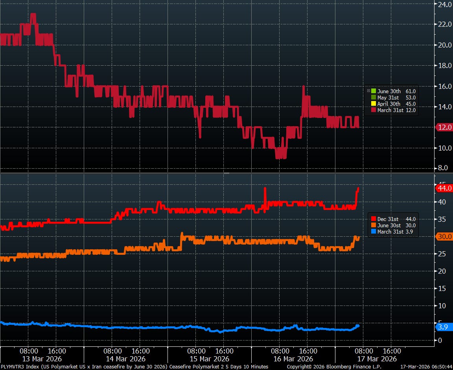The image size is (453, 370).
Task: Click the '17 Mar 2026' date label
Action: [377, 359]
